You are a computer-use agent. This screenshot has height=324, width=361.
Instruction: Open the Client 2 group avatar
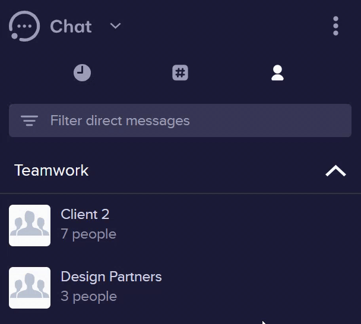[30, 225]
